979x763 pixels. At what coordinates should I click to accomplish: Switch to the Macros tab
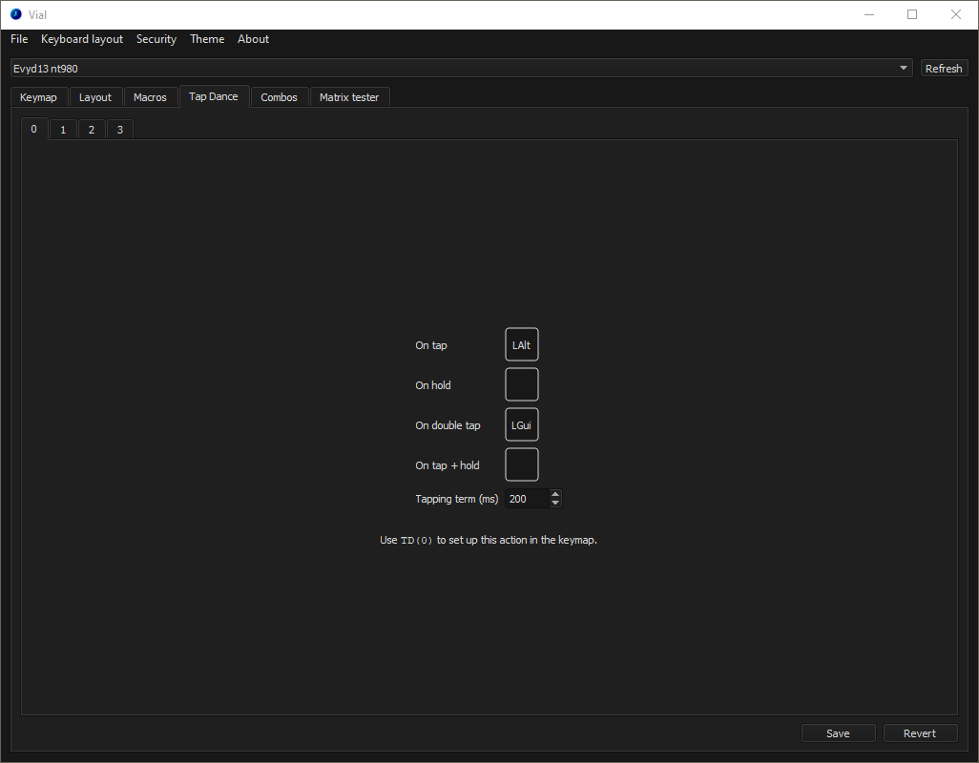(150, 97)
